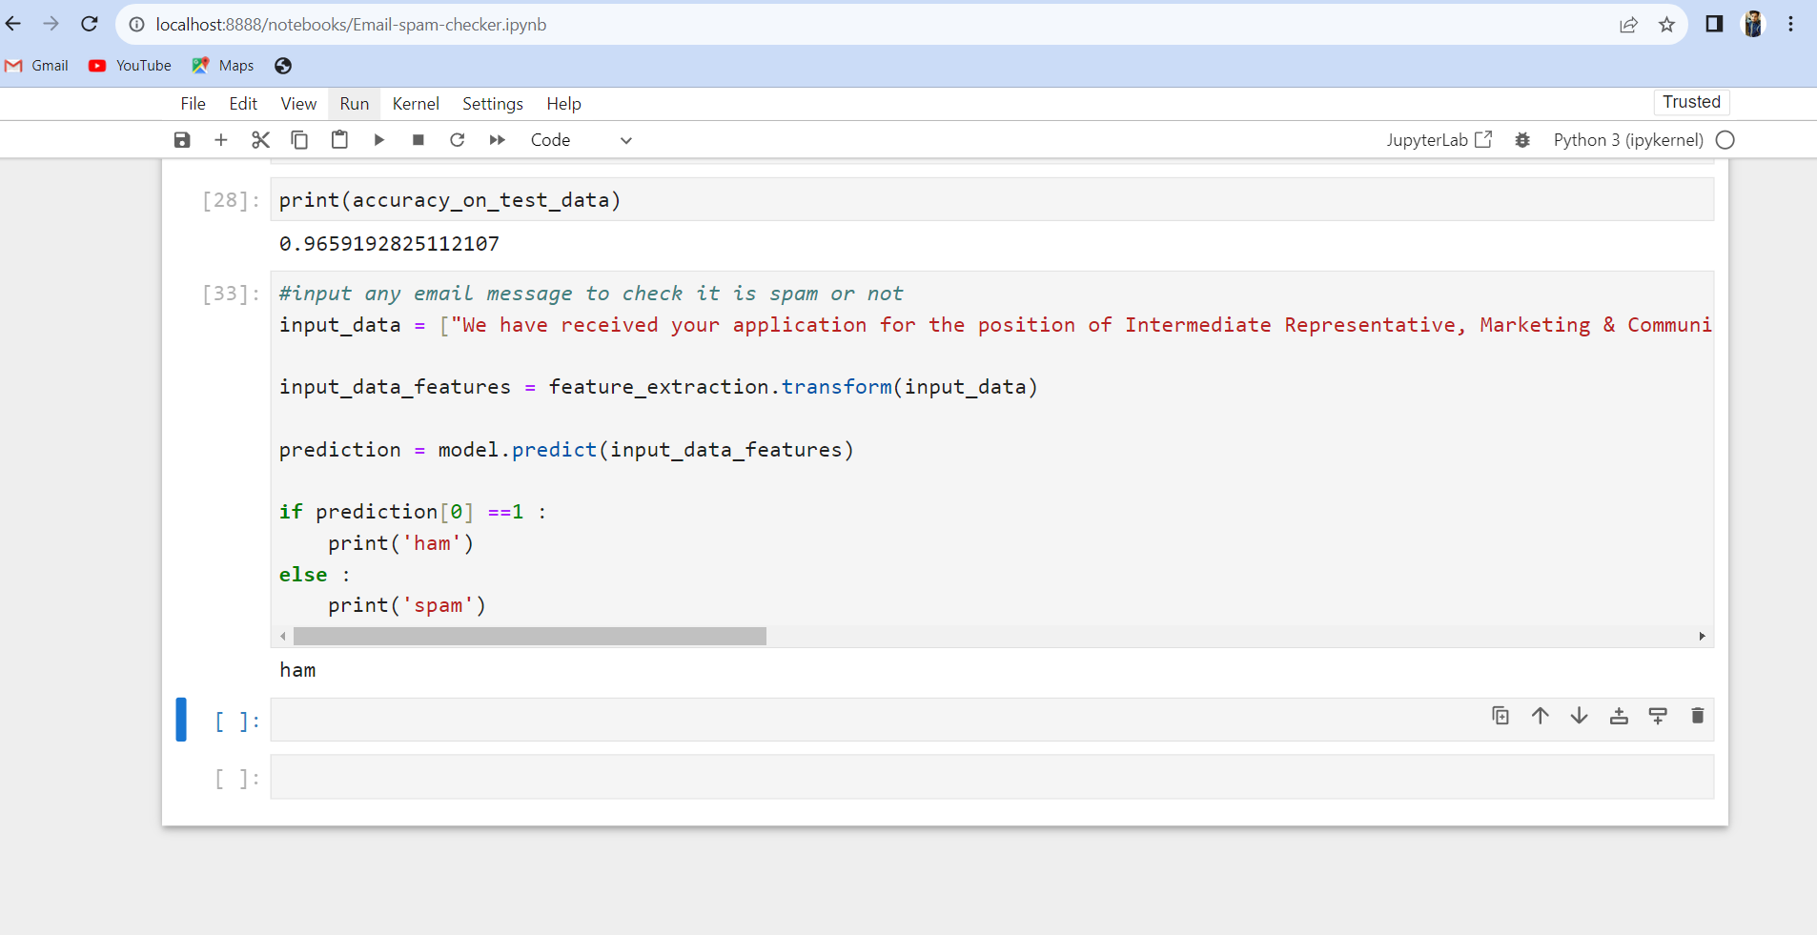
Task: Insert a new cell with the plus icon
Action: (220, 139)
